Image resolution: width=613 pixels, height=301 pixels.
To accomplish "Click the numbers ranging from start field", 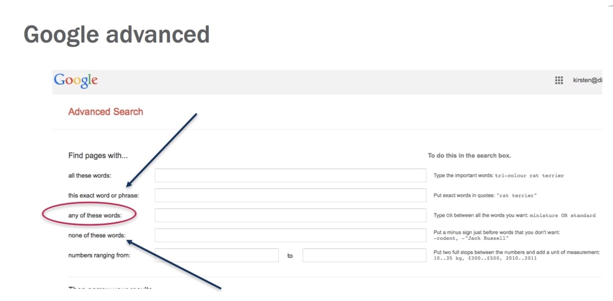I will pos(217,255).
